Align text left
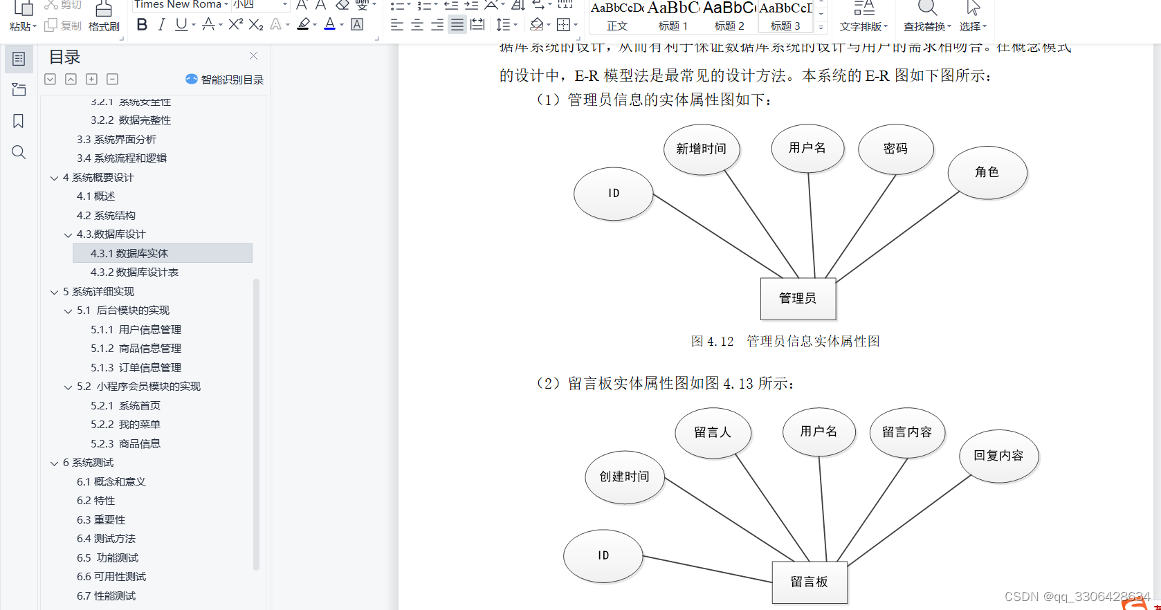Image resolution: width=1161 pixels, height=610 pixels. point(397,25)
